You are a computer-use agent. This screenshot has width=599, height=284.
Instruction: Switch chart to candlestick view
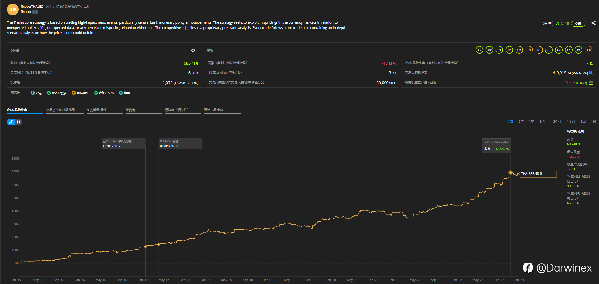19,122
